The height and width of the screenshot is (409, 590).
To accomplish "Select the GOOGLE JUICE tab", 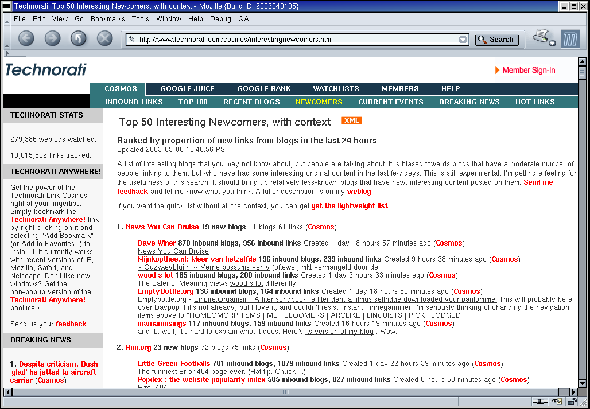I will coord(187,89).
